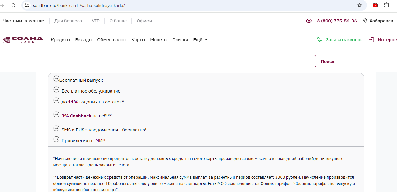The height and width of the screenshot is (192, 397).
Task: Open Обмен валют menu item
Action: [111, 40]
